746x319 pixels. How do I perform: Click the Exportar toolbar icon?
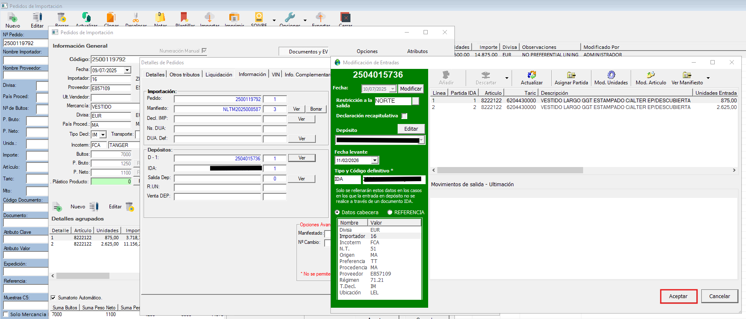pyautogui.click(x=320, y=17)
